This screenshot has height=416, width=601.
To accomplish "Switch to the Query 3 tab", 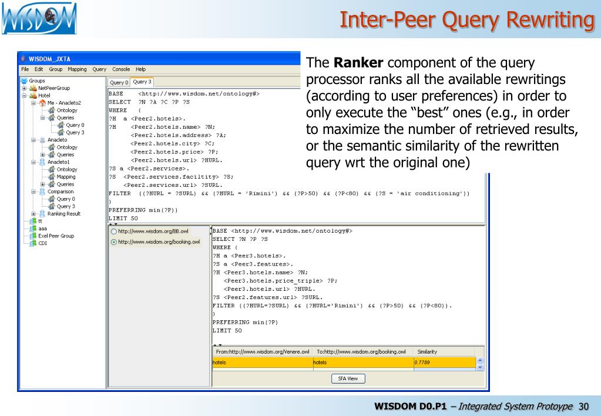I will 142,82.
